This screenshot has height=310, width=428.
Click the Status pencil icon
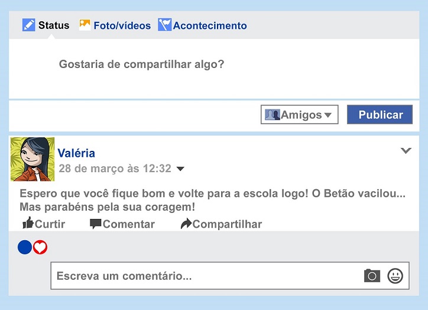tap(28, 25)
